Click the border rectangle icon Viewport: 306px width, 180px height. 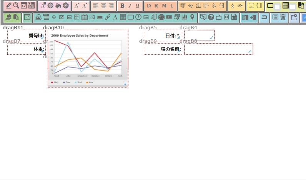point(270,6)
